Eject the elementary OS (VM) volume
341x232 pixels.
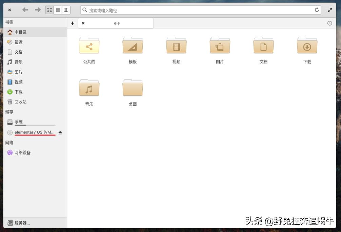pos(60,132)
